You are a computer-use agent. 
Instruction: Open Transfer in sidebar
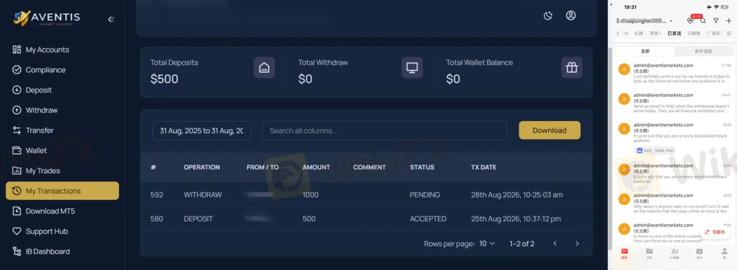62,130
